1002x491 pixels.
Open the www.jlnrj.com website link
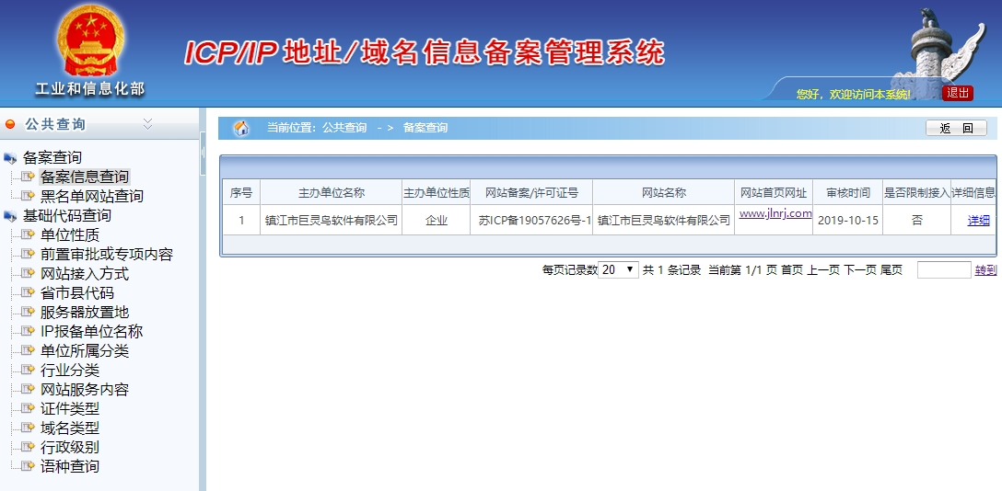pos(775,213)
